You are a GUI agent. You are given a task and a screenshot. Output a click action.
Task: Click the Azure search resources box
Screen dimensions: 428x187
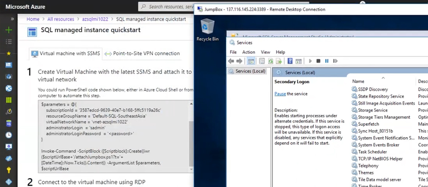pyautogui.click(x=166, y=7)
